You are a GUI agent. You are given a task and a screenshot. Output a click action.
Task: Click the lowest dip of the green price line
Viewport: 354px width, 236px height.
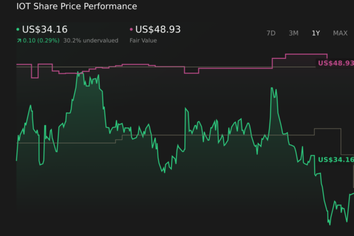330,224
